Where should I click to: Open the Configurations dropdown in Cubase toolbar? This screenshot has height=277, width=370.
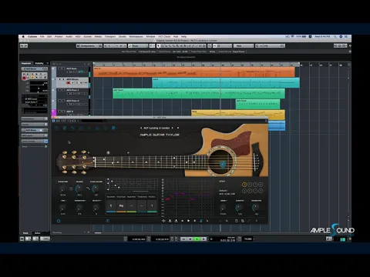(x=89, y=46)
